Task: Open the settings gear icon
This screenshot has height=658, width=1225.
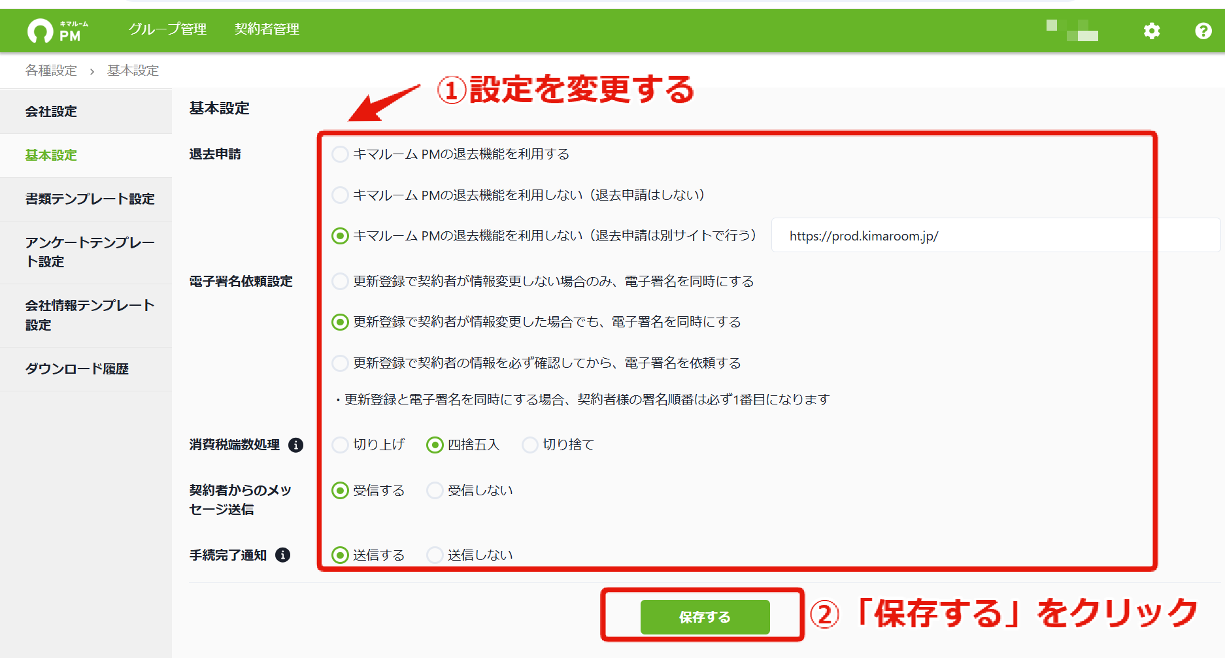Action: 1152,31
